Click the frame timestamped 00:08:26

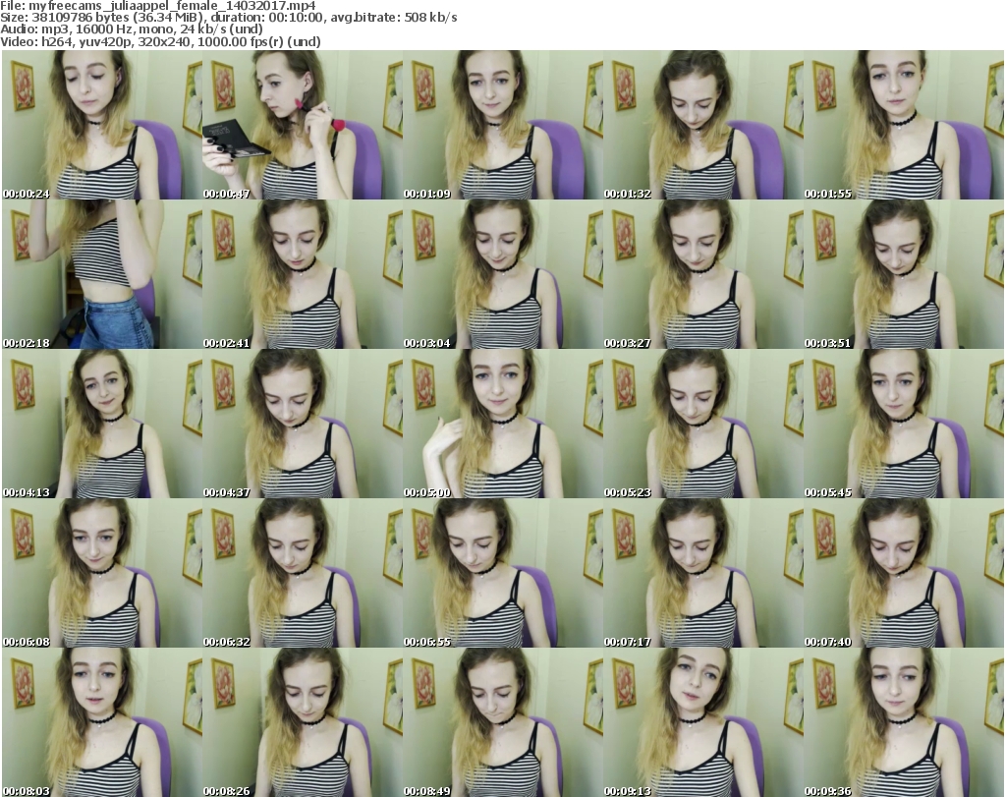tap(303, 722)
